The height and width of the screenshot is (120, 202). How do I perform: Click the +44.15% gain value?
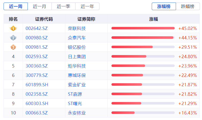[187, 38]
